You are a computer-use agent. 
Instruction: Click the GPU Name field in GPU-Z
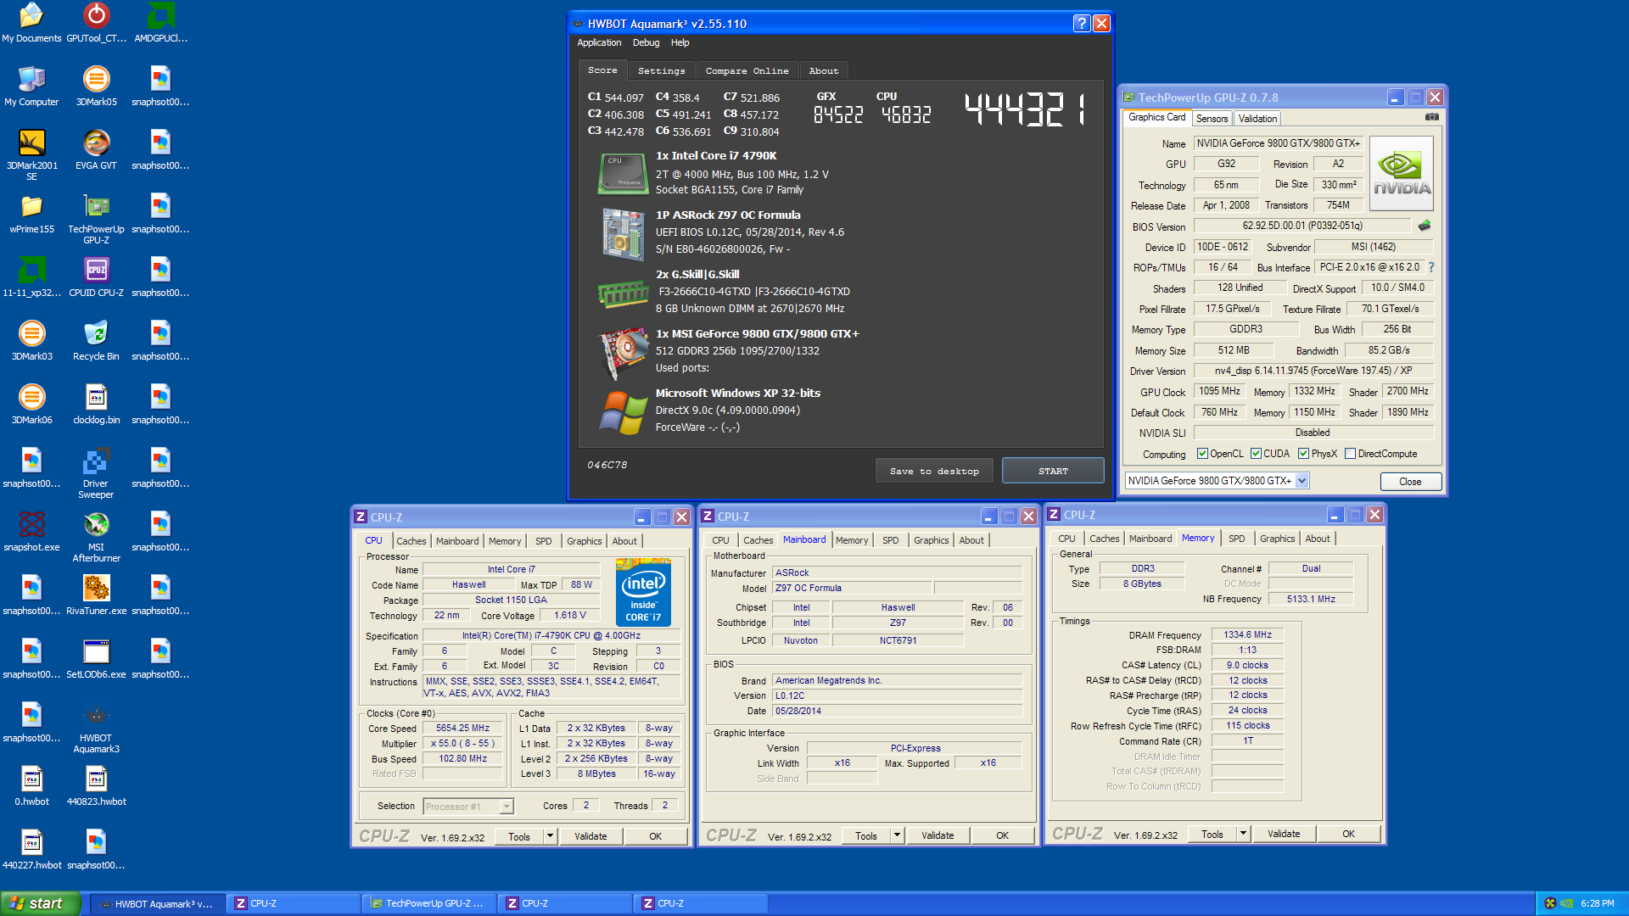[x=1278, y=143]
